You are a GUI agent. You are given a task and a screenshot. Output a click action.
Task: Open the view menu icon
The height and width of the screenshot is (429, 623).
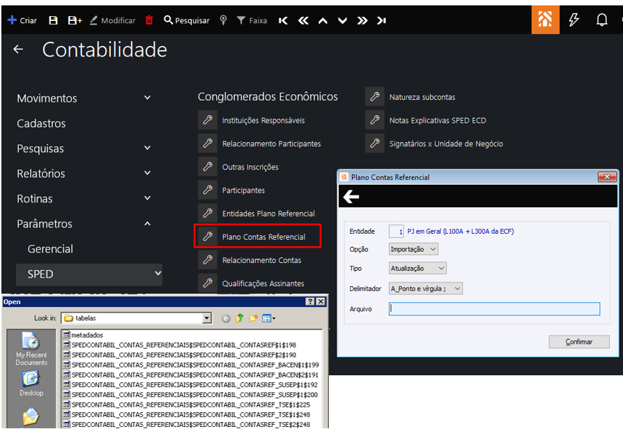pyautogui.click(x=268, y=318)
